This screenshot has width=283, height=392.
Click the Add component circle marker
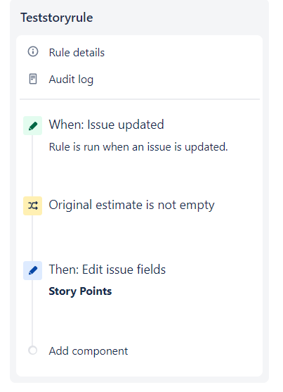point(33,350)
